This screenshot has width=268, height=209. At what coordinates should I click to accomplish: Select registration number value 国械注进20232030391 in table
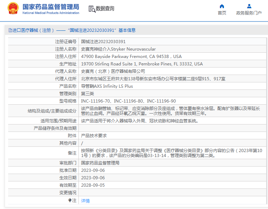(103, 42)
